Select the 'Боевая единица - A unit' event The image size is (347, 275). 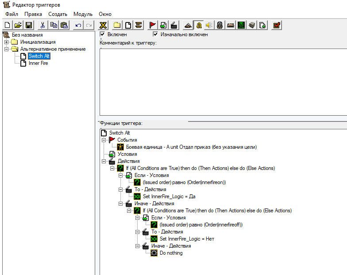point(191,147)
